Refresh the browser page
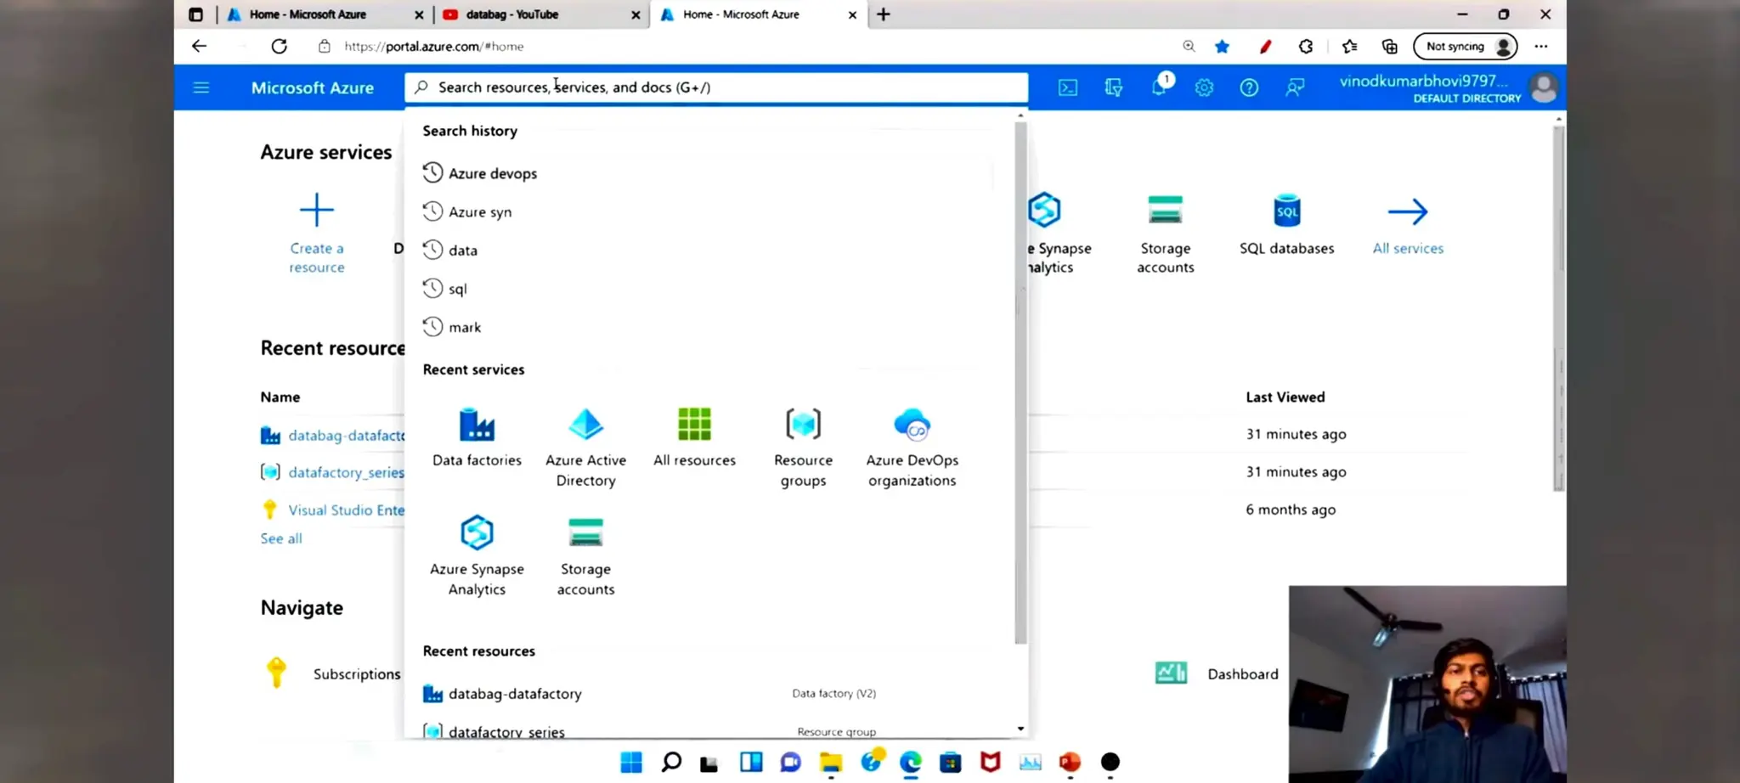The height and width of the screenshot is (783, 1740). point(279,46)
